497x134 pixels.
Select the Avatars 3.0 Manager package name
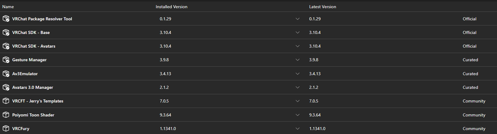pos(33,87)
